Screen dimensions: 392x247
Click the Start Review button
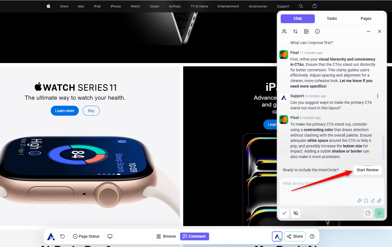367,170
